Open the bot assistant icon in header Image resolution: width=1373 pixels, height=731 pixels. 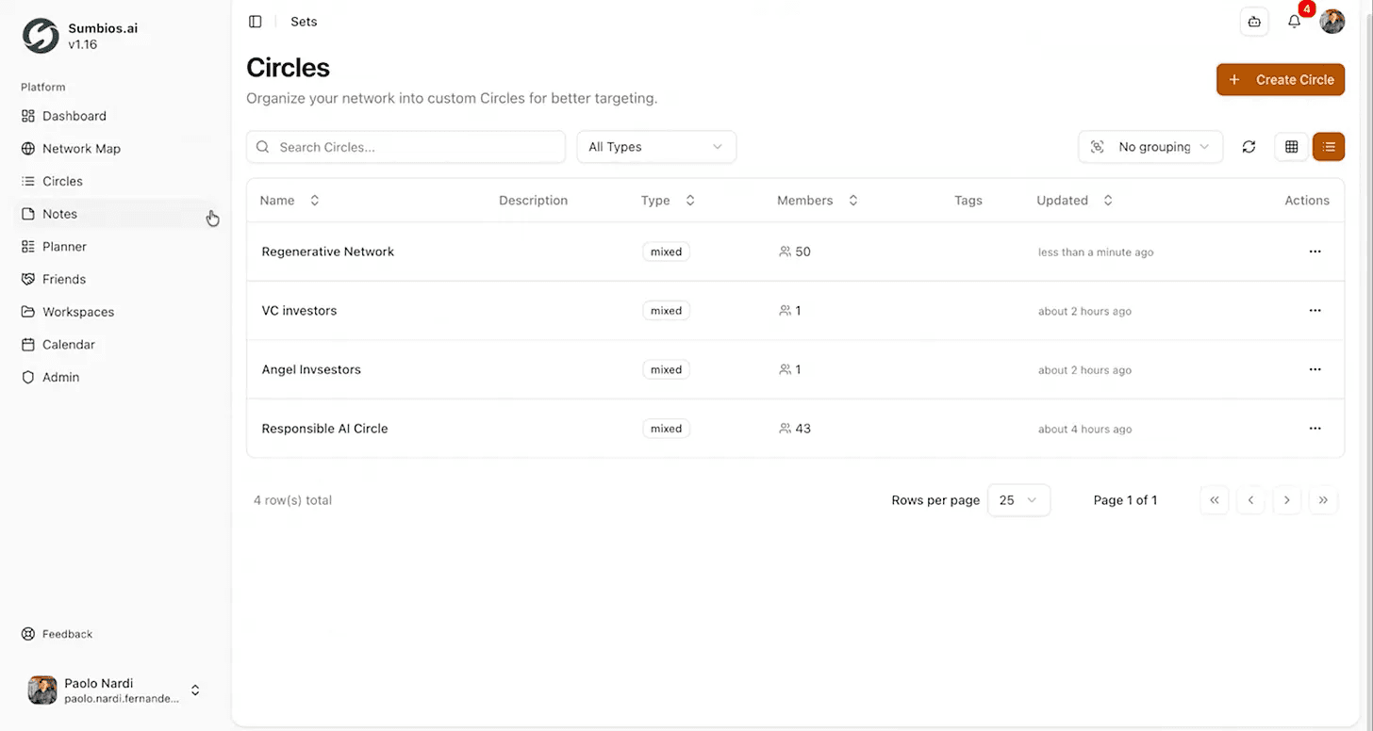coord(1253,22)
